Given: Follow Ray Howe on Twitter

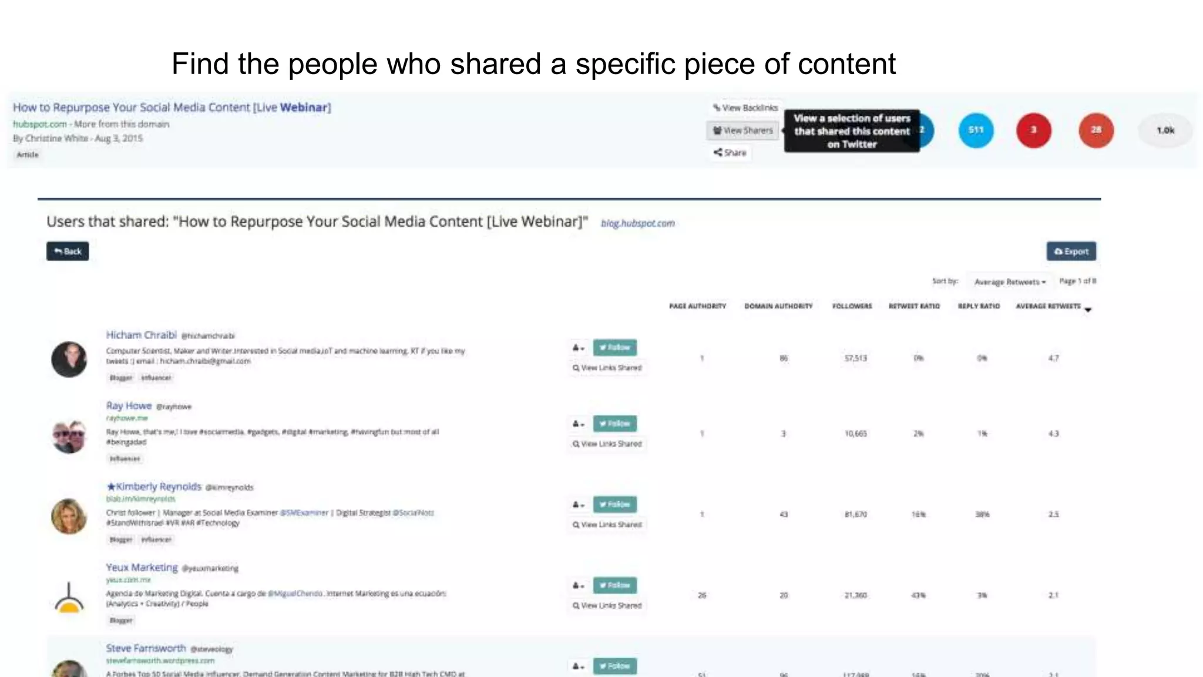Looking at the screenshot, I should pyautogui.click(x=614, y=423).
